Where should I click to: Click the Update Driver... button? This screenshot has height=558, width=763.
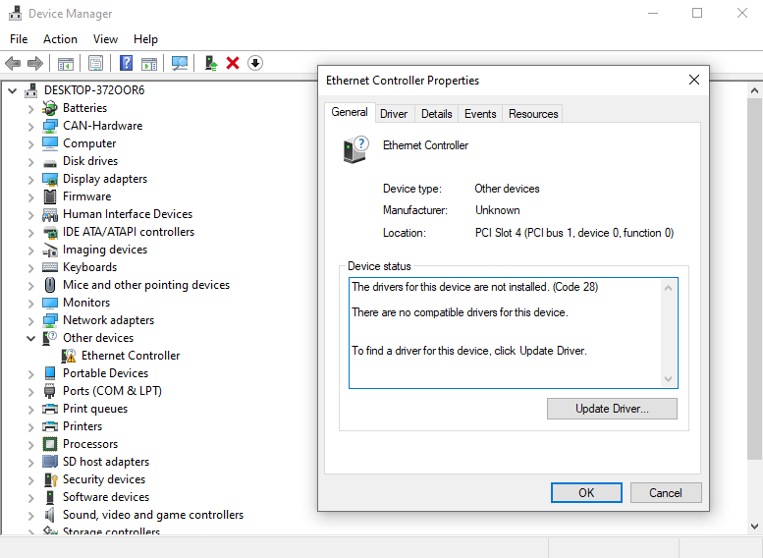coord(612,409)
